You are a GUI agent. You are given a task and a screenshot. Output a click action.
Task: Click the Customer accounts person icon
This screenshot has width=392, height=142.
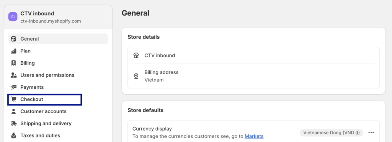pyautogui.click(x=13, y=111)
